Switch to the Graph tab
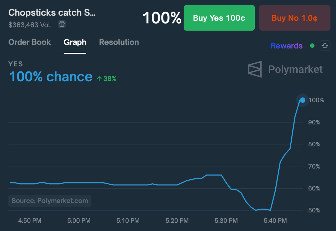336x231 pixels. click(x=75, y=42)
